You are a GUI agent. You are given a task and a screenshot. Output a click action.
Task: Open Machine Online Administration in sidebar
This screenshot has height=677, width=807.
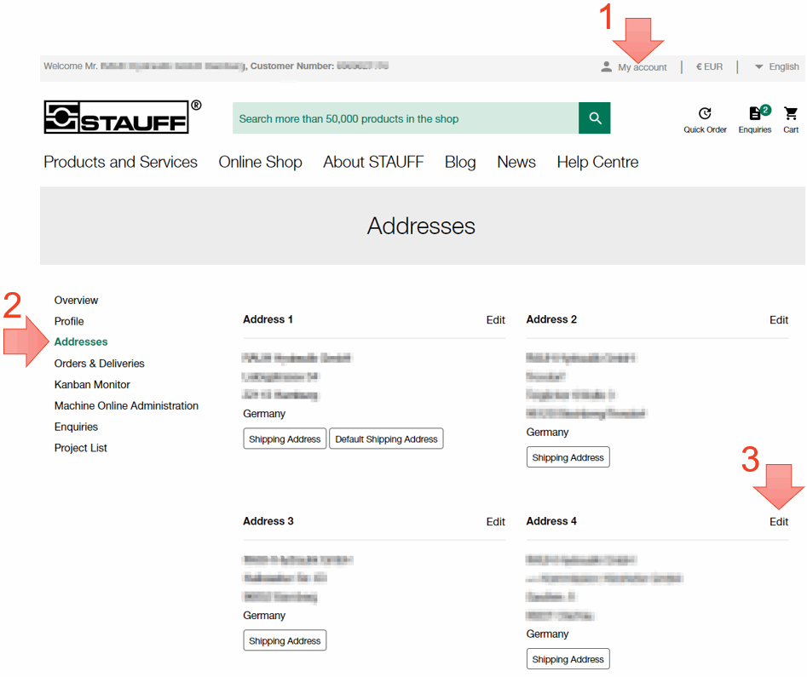[x=126, y=405]
